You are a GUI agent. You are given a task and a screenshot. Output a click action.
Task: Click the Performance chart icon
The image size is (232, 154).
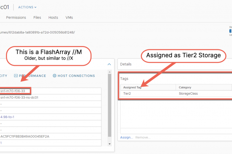[16, 76]
